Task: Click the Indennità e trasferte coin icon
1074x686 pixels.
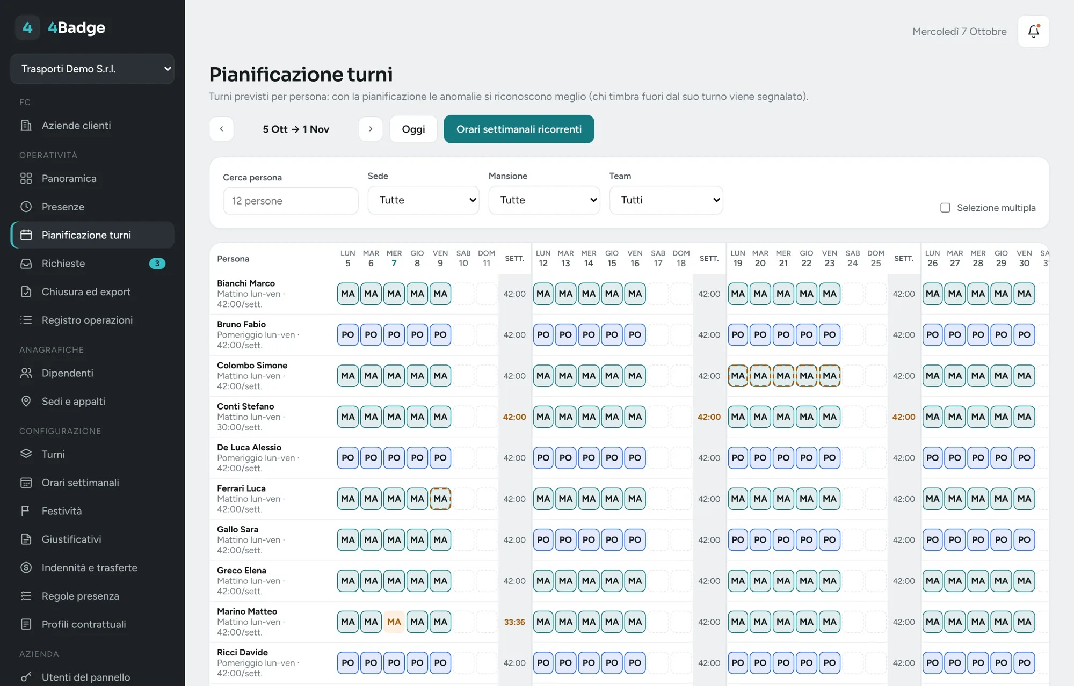Action: (26, 567)
